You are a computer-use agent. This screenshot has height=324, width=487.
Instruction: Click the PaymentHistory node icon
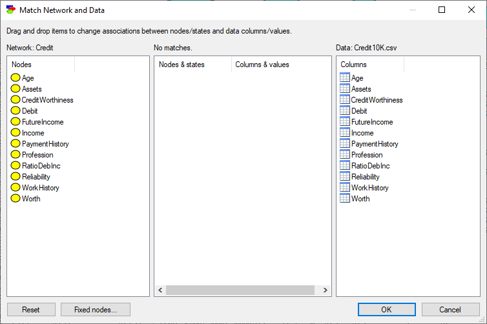click(16, 143)
